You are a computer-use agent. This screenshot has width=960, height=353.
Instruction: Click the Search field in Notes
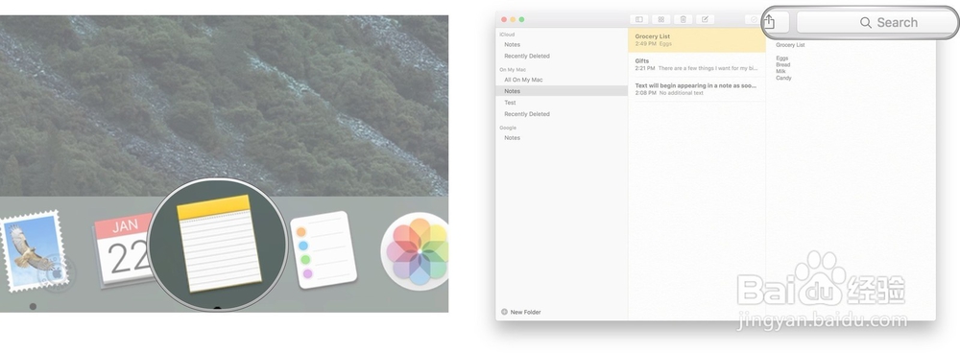click(x=876, y=23)
